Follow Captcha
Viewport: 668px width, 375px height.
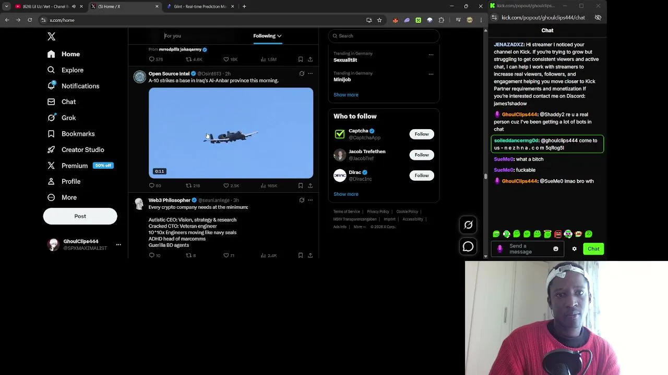click(x=422, y=134)
